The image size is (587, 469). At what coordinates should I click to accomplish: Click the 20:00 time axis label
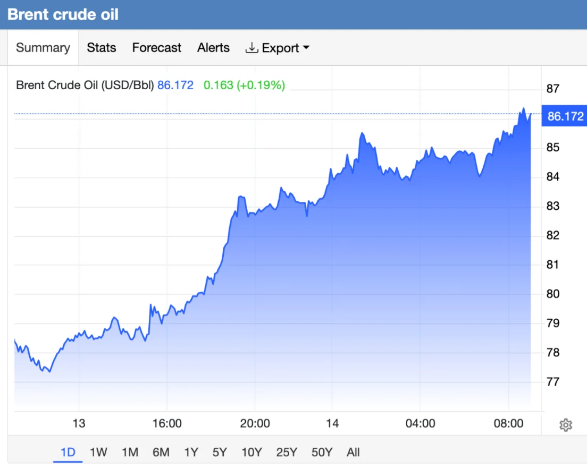click(x=255, y=423)
